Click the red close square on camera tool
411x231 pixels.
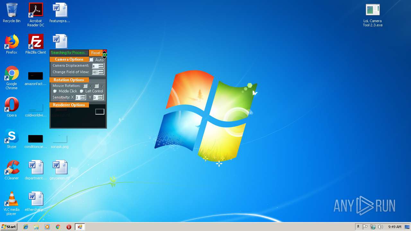point(105,51)
